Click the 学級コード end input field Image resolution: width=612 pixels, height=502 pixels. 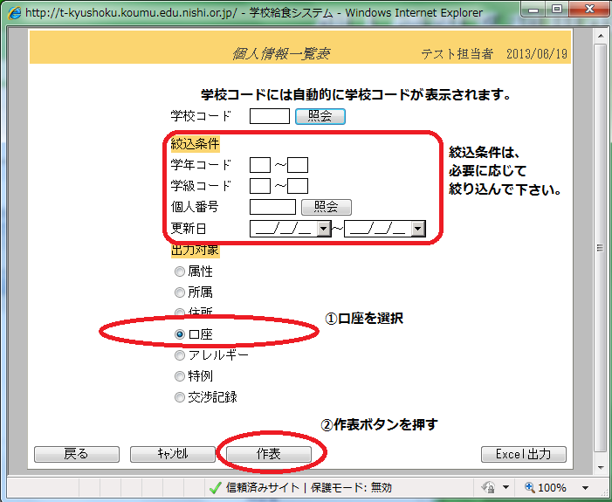point(298,186)
